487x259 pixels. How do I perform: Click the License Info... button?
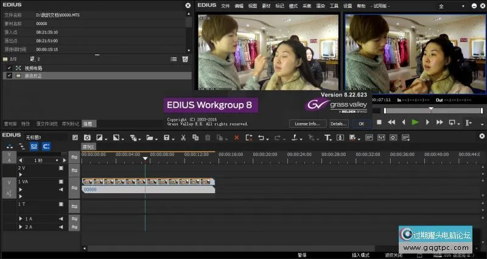coord(307,124)
